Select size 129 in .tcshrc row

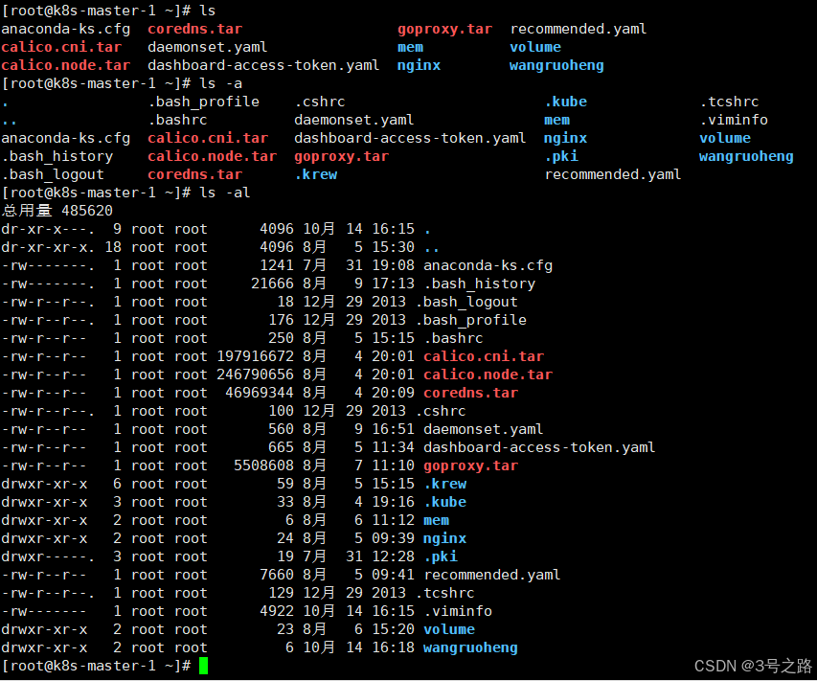click(x=281, y=593)
